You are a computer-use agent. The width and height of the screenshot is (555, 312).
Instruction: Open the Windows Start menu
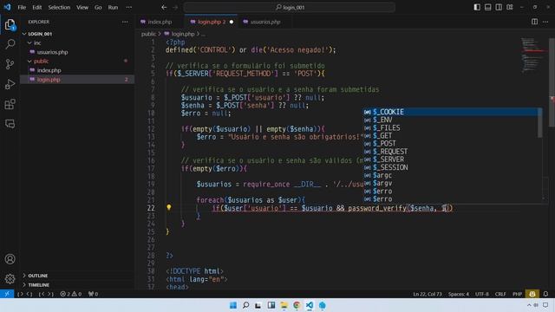(233, 305)
